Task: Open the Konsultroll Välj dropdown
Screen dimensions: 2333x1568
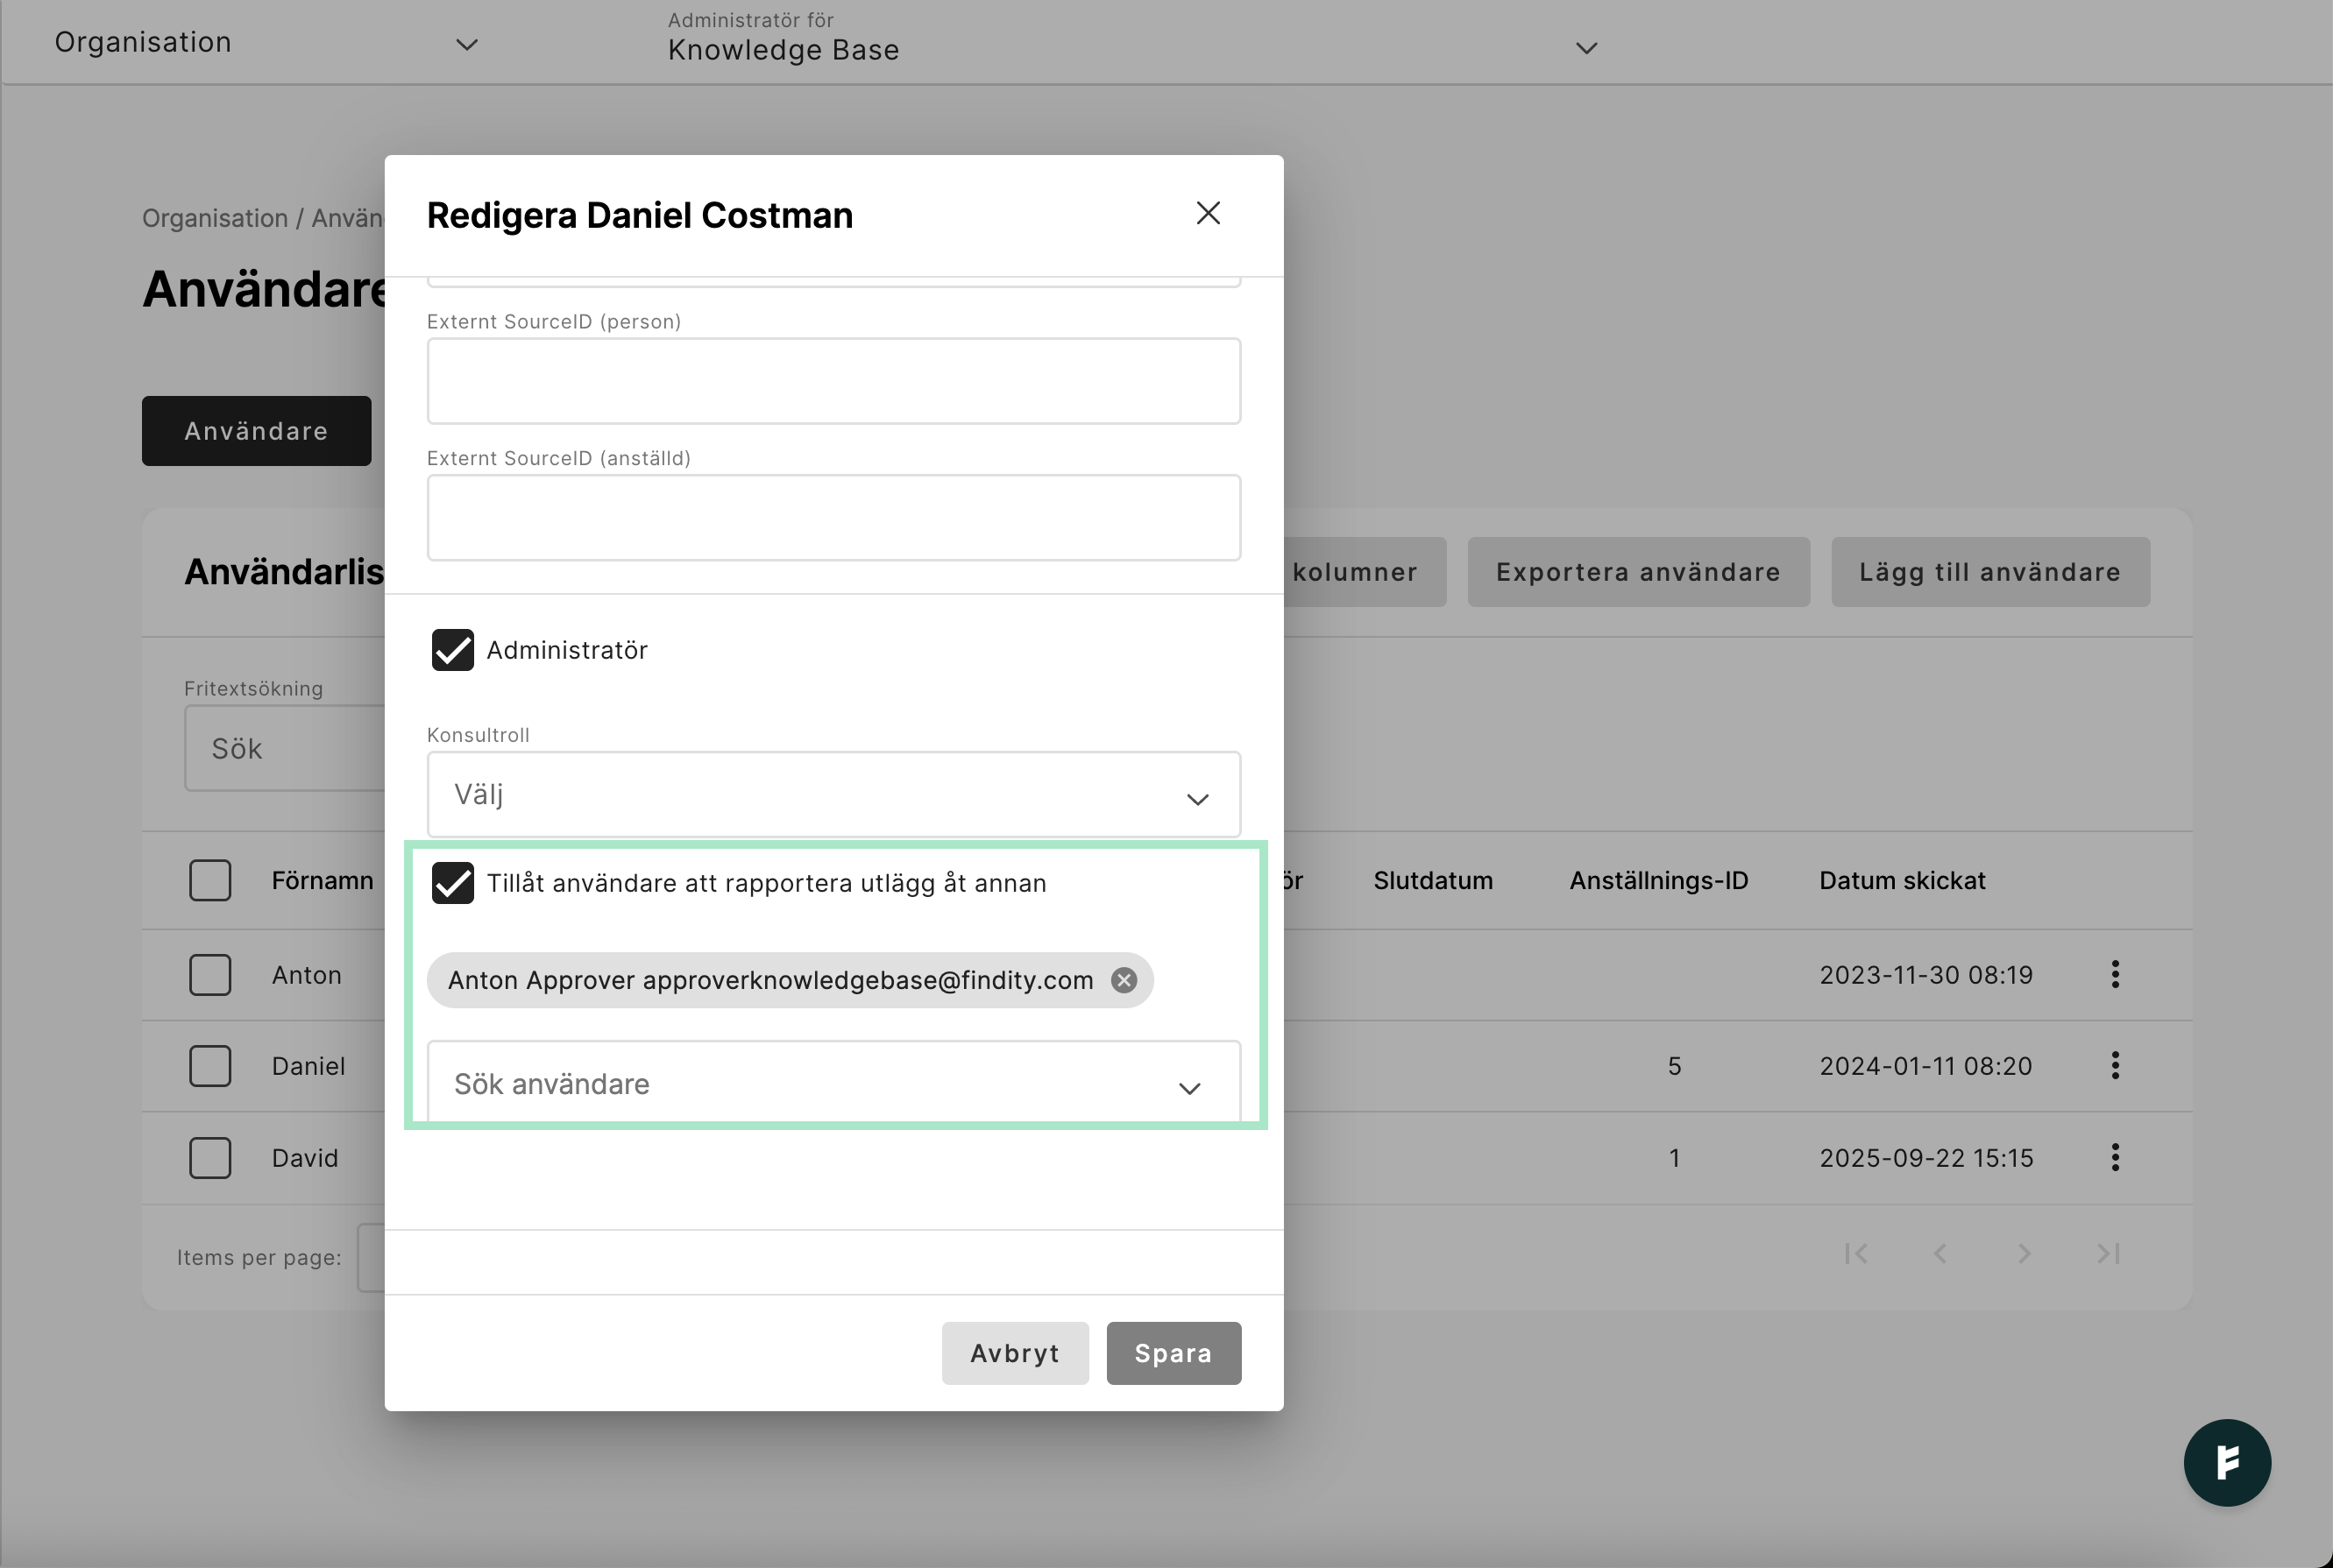Action: tap(833, 794)
